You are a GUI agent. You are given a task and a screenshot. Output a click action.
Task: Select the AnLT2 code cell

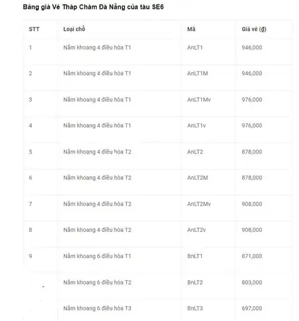(195, 151)
